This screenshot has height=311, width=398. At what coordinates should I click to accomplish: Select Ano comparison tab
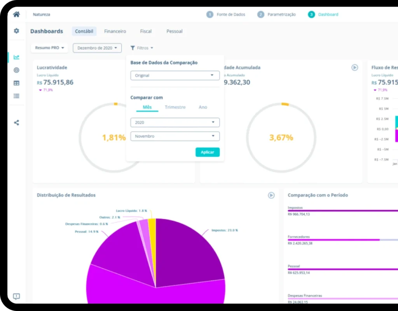click(203, 107)
